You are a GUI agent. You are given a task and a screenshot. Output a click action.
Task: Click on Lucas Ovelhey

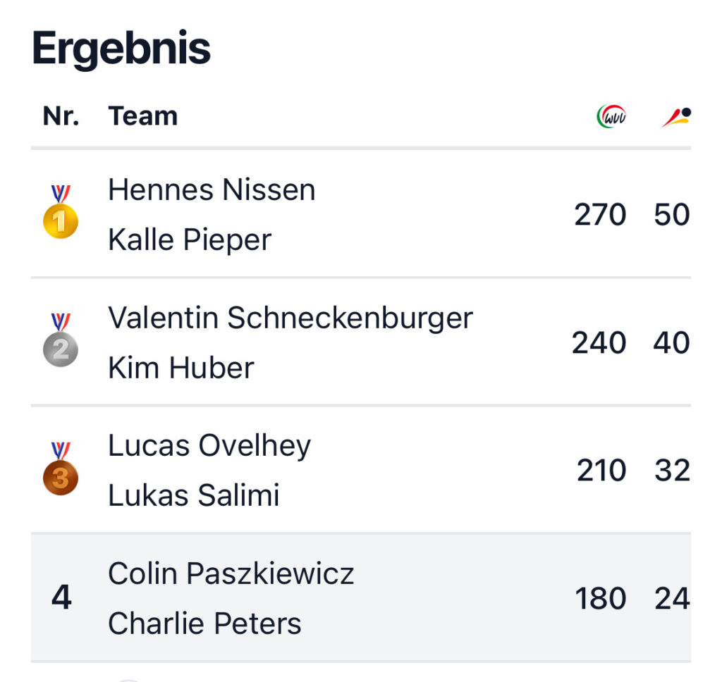tap(209, 446)
